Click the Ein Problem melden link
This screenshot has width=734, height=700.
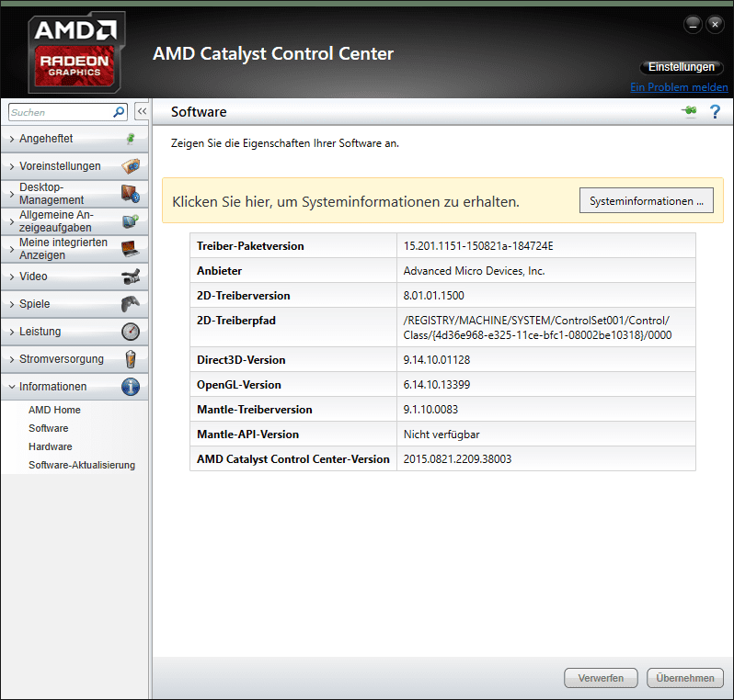click(679, 87)
